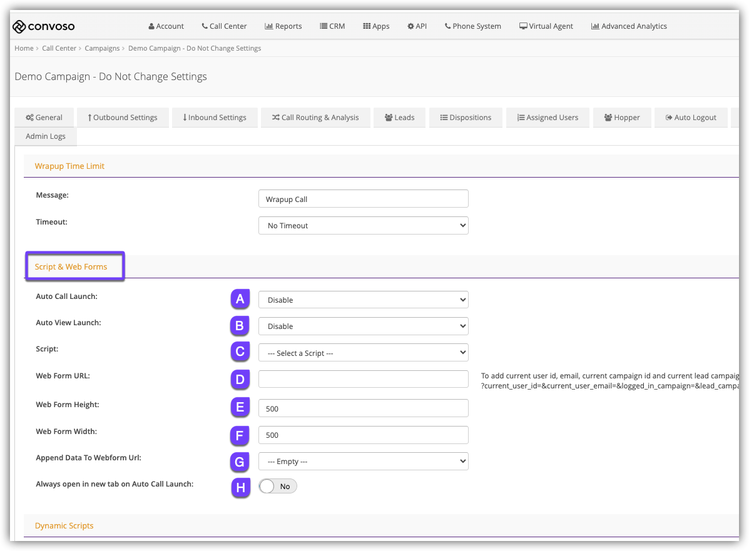
Task: Open the Call Center navigation menu
Action: pyautogui.click(x=224, y=26)
